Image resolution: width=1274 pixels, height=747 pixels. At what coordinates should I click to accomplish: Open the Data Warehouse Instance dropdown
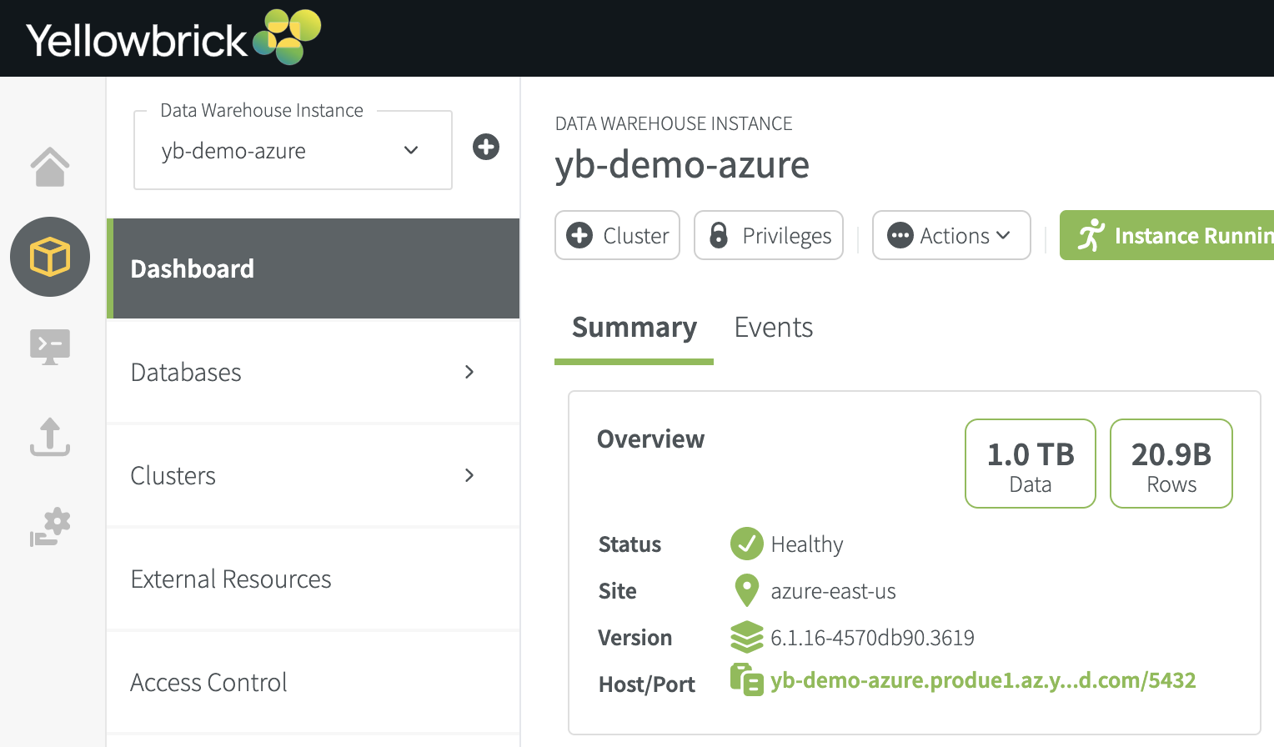pyautogui.click(x=293, y=150)
